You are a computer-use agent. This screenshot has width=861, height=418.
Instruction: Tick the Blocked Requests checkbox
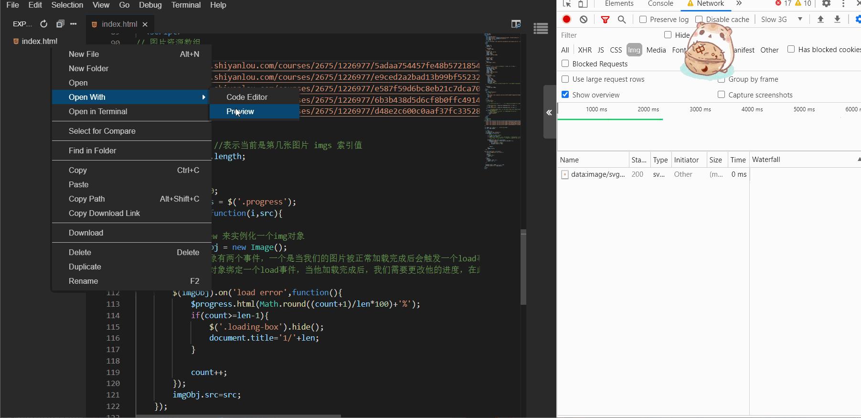(x=565, y=64)
